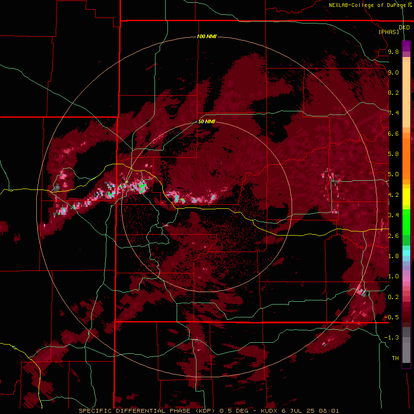Screen dimensions: 414x414
Task: Select the 2.6 scale value
Action: pos(393,236)
